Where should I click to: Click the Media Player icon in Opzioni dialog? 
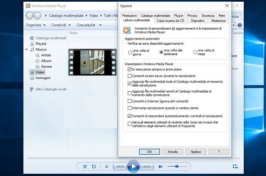127,30
